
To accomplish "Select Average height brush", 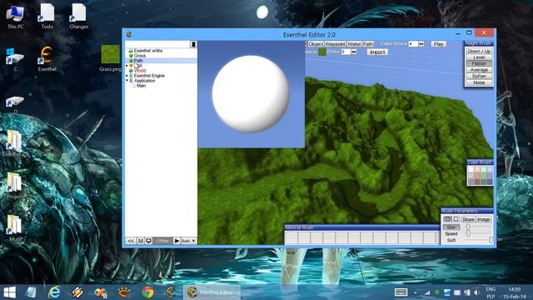I will (x=479, y=70).
